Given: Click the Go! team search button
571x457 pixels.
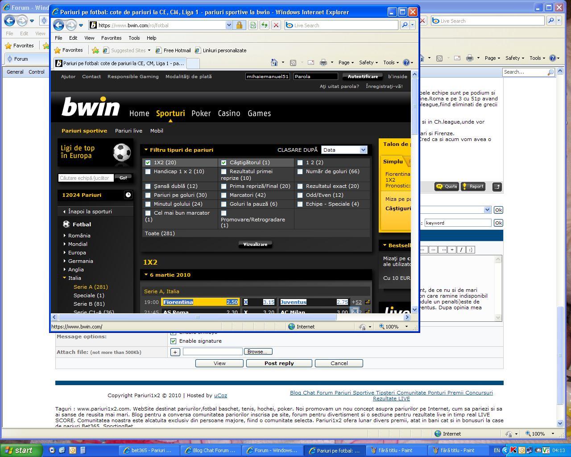Looking at the screenshot, I should click(123, 178).
